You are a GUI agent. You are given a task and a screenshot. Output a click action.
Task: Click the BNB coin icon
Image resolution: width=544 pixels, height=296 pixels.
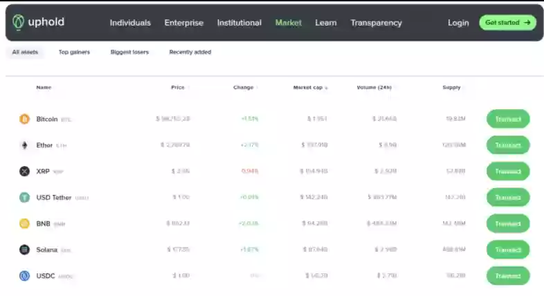tap(24, 223)
